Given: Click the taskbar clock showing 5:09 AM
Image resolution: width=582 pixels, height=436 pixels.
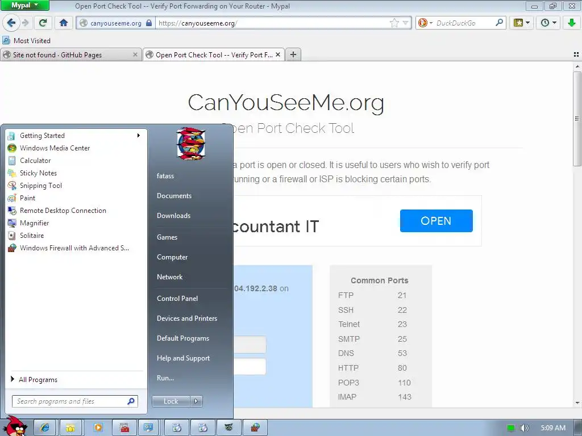Looking at the screenshot, I should click(x=553, y=428).
